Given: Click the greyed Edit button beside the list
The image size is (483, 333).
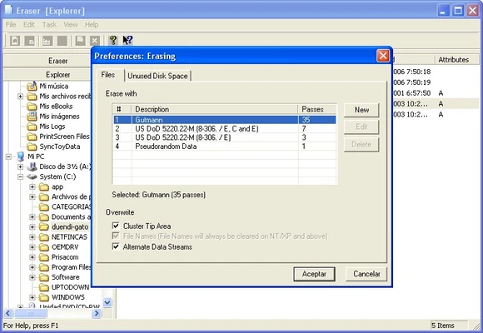Looking at the screenshot, I should click(361, 127).
